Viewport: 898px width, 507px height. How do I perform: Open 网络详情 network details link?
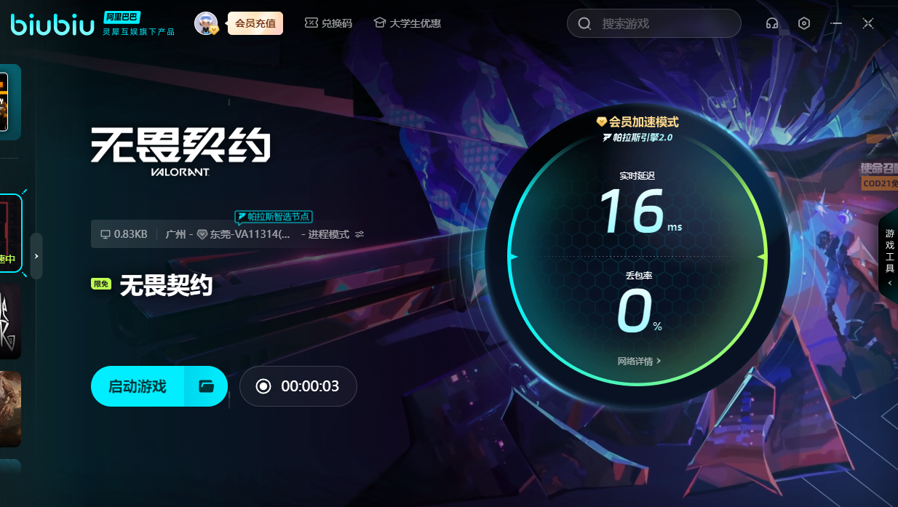tap(639, 361)
